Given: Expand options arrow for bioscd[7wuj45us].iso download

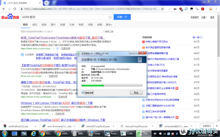Looking at the screenshot, I should tap(153, 126).
